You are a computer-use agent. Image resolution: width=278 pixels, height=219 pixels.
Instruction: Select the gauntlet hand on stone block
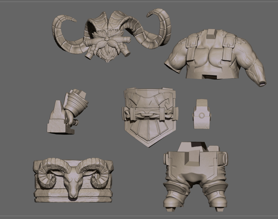click(67, 112)
